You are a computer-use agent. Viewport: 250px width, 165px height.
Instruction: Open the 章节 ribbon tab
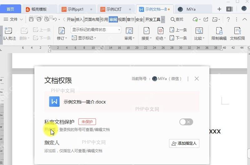[x=131, y=19]
